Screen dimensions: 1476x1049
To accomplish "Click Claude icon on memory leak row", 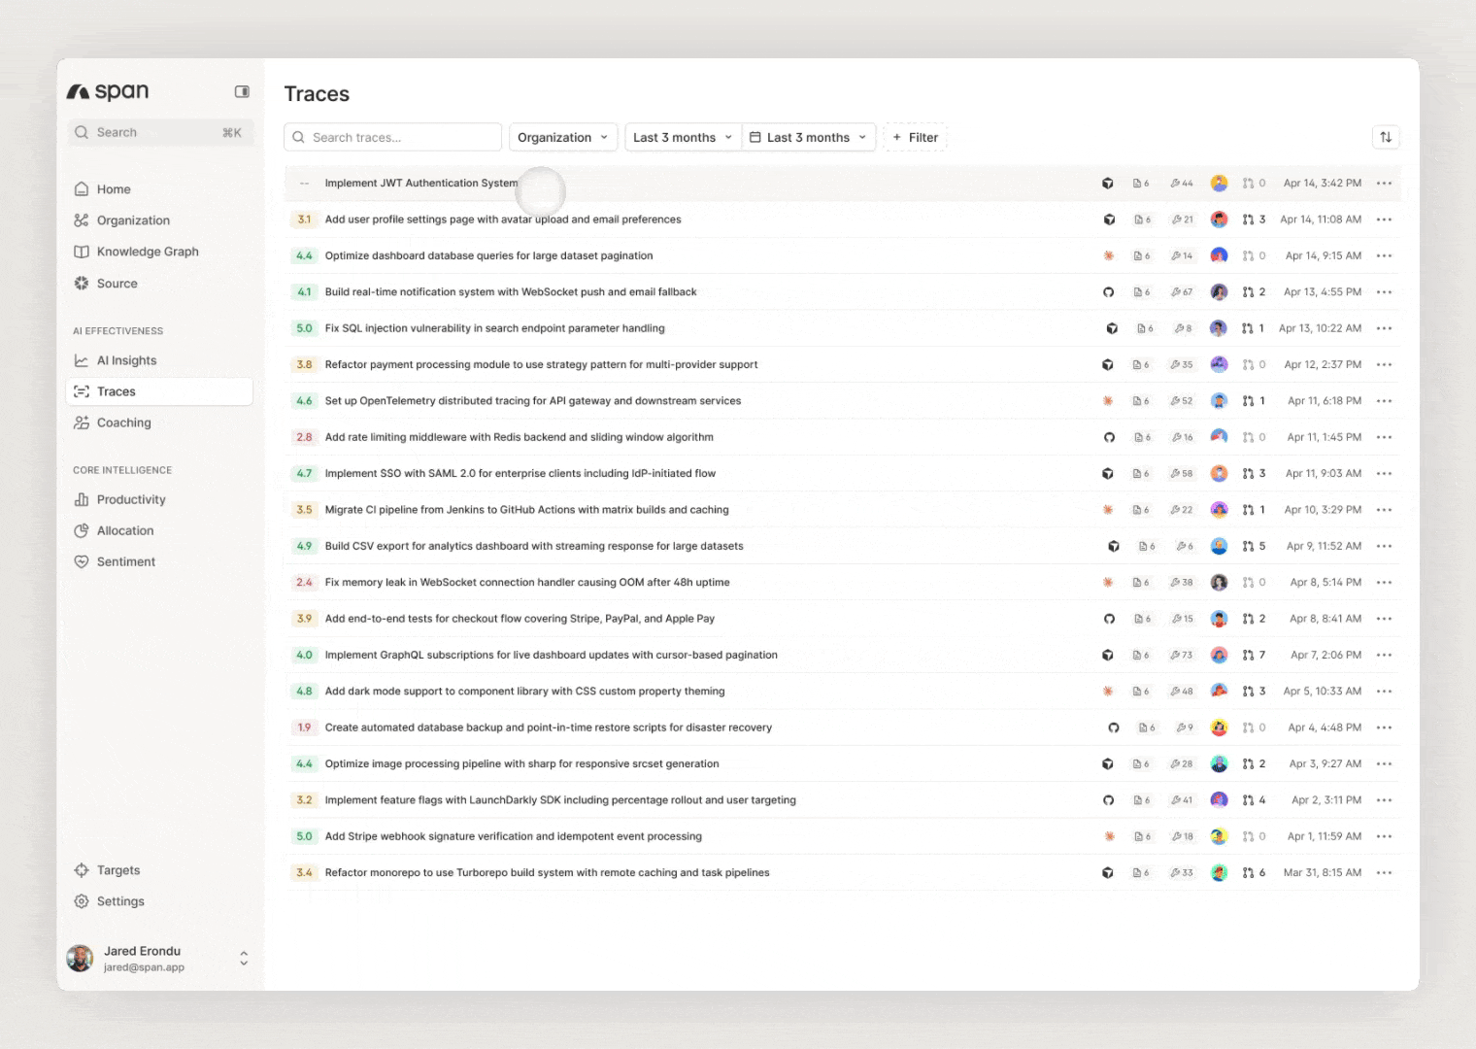I will (1108, 583).
